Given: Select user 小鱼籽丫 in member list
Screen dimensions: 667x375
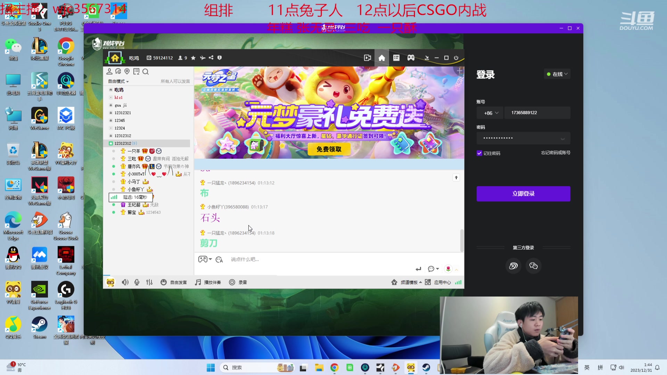Looking at the screenshot, I should pos(136,189).
